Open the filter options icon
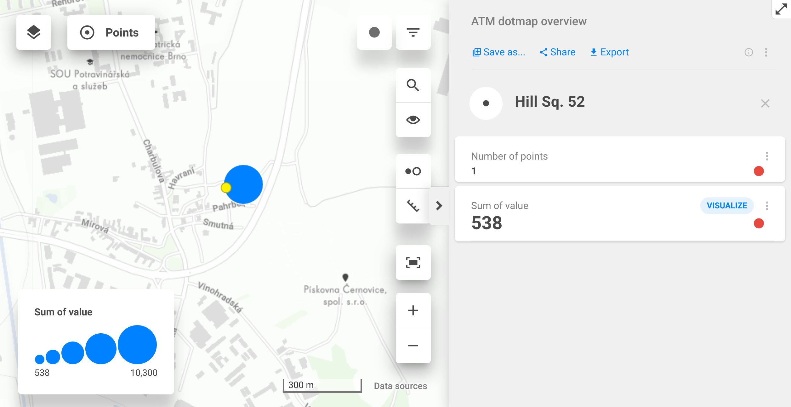791x407 pixels. (413, 32)
